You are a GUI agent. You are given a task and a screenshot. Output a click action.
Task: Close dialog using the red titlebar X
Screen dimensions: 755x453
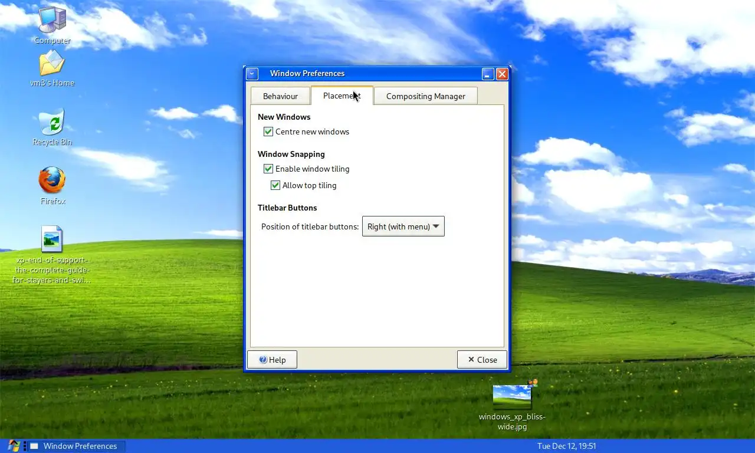pyautogui.click(x=502, y=74)
